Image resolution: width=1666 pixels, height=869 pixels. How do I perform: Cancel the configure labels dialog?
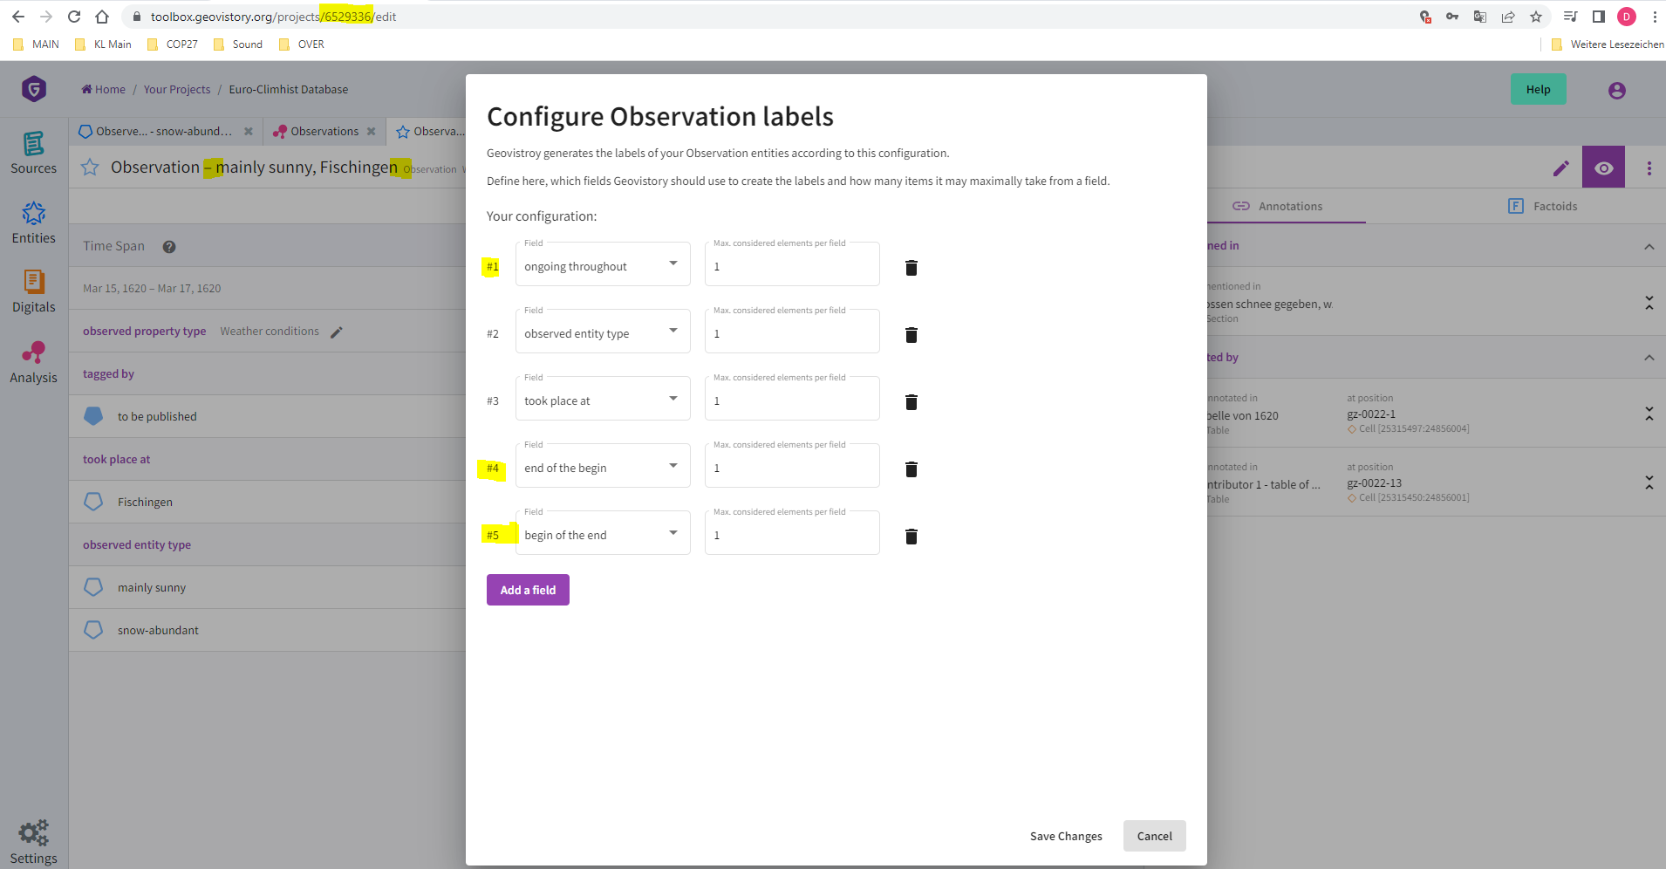(x=1155, y=836)
